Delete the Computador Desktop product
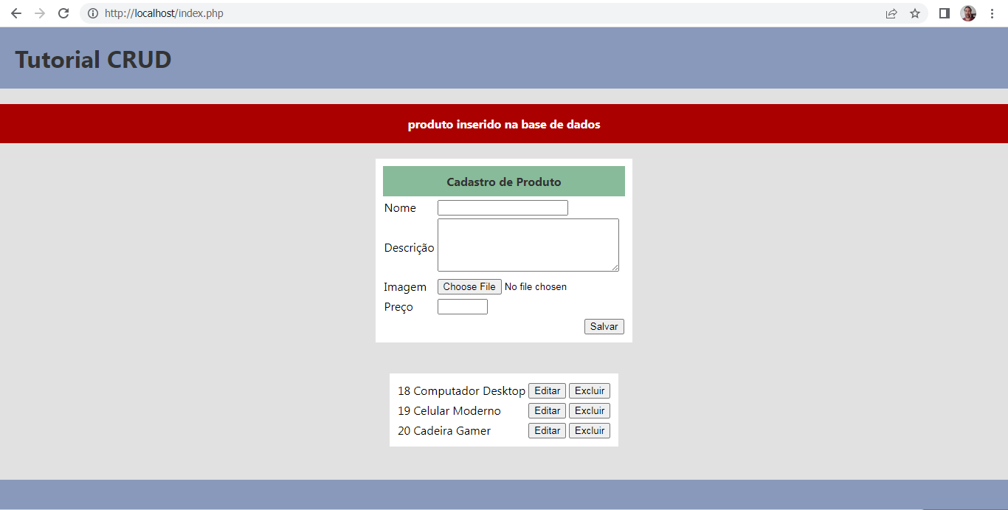This screenshot has height=510, width=1008. [x=589, y=391]
